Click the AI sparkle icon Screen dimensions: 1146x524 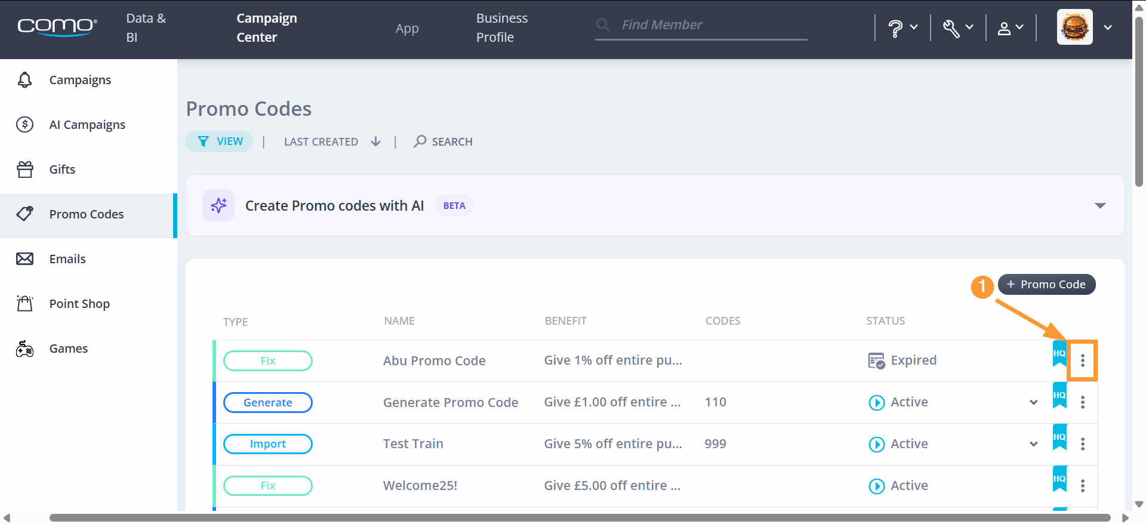coord(218,205)
